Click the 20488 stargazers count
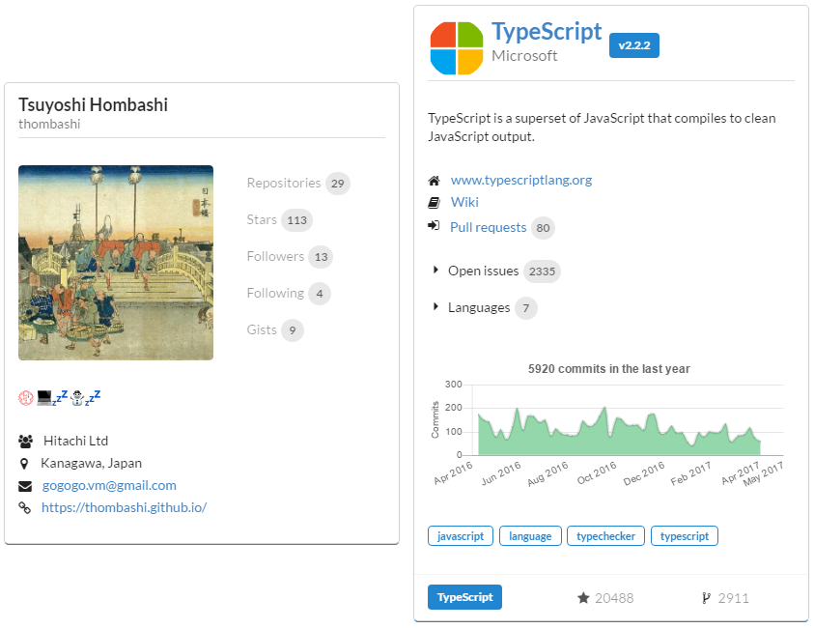 [614, 598]
